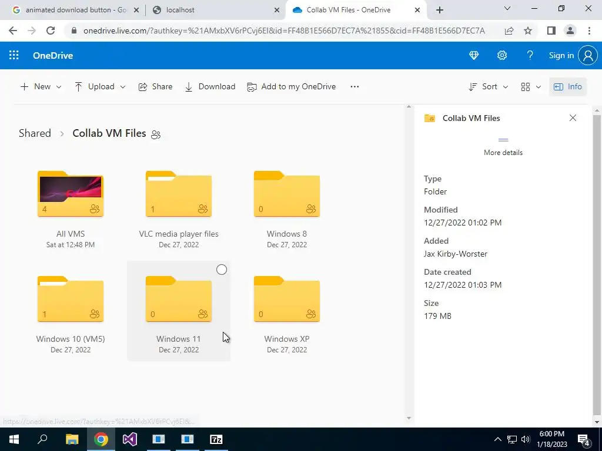Open the Chrome three-dot menu
This screenshot has width=602, height=451.
point(589,31)
